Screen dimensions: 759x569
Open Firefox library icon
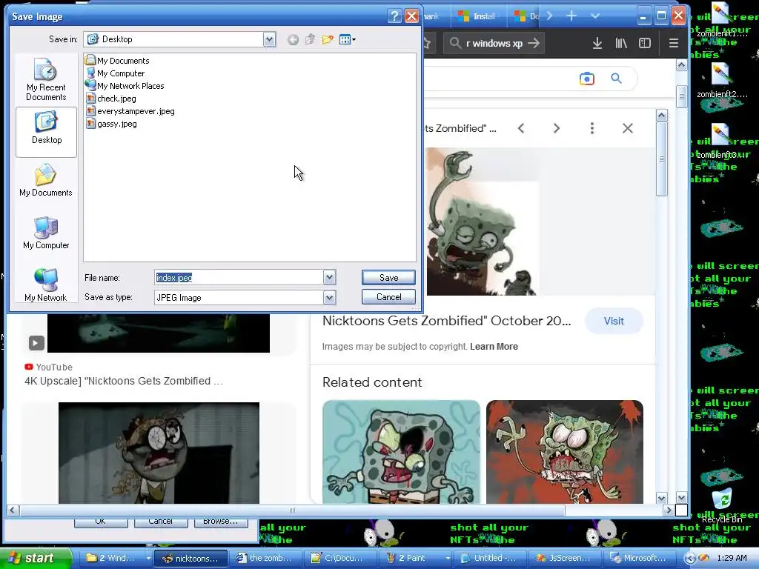click(621, 43)
